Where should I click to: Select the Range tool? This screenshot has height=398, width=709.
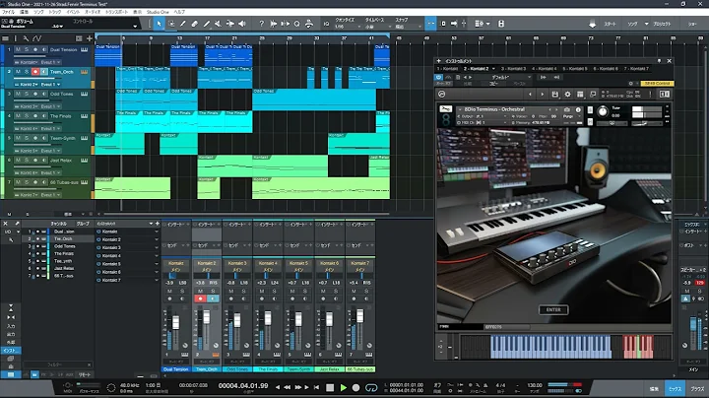click(171, 24)
